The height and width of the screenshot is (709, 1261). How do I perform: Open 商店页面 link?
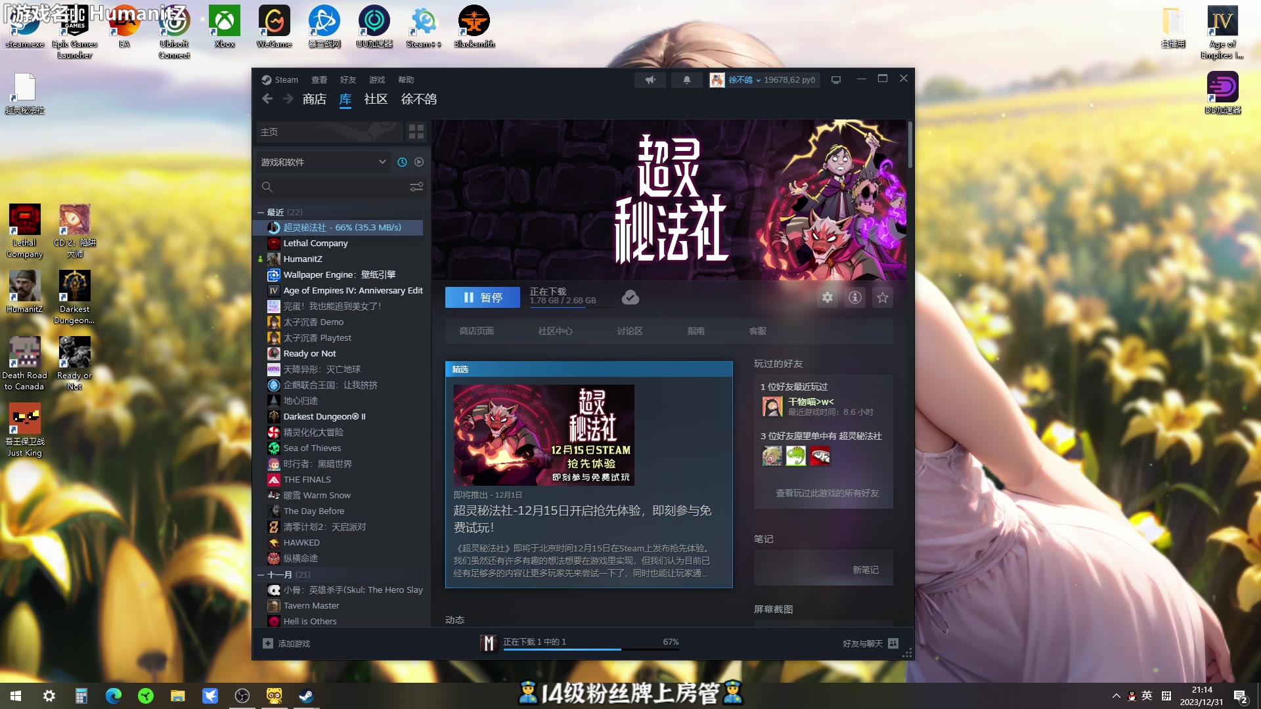click(477, 331)
